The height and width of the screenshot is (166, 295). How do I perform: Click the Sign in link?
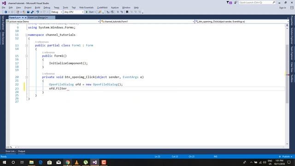(x=283, y=8)
